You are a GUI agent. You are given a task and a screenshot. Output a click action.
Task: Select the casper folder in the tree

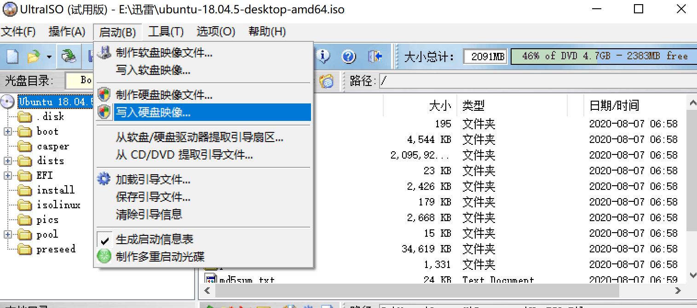pyautogui.click(x=53, y=146)
